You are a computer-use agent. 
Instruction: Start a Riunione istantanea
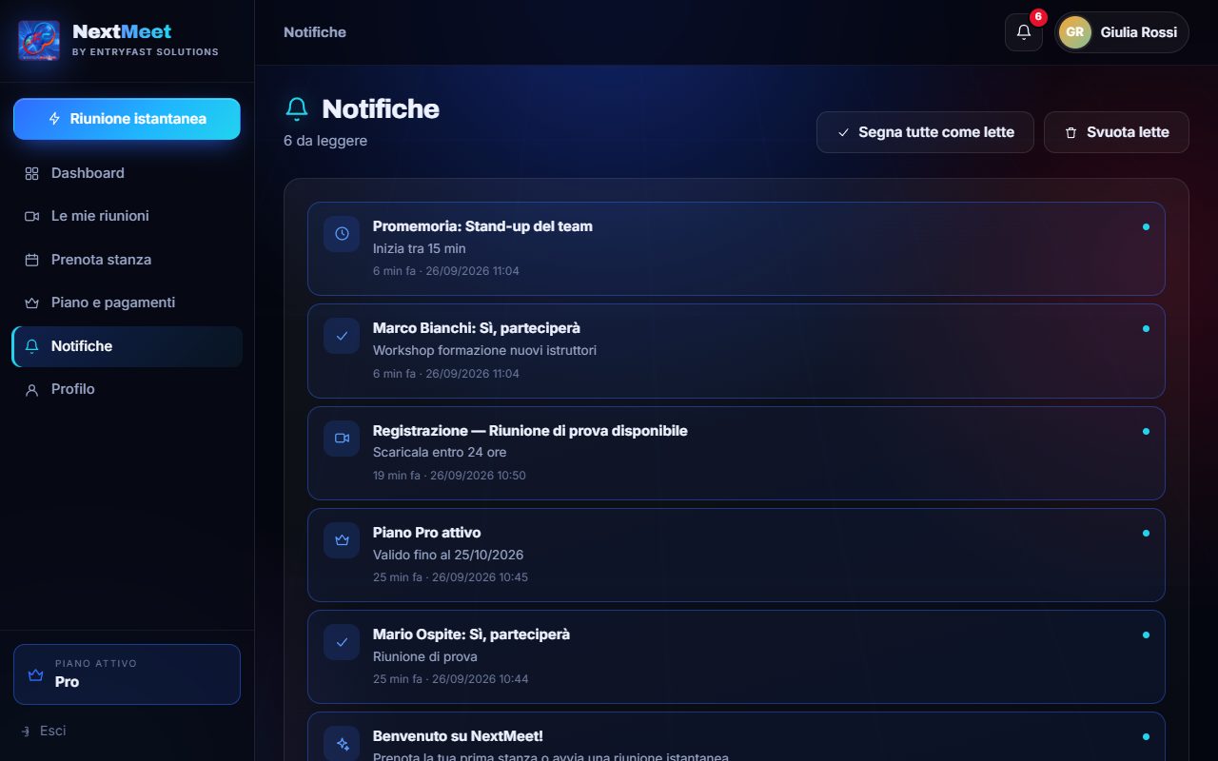127,119
